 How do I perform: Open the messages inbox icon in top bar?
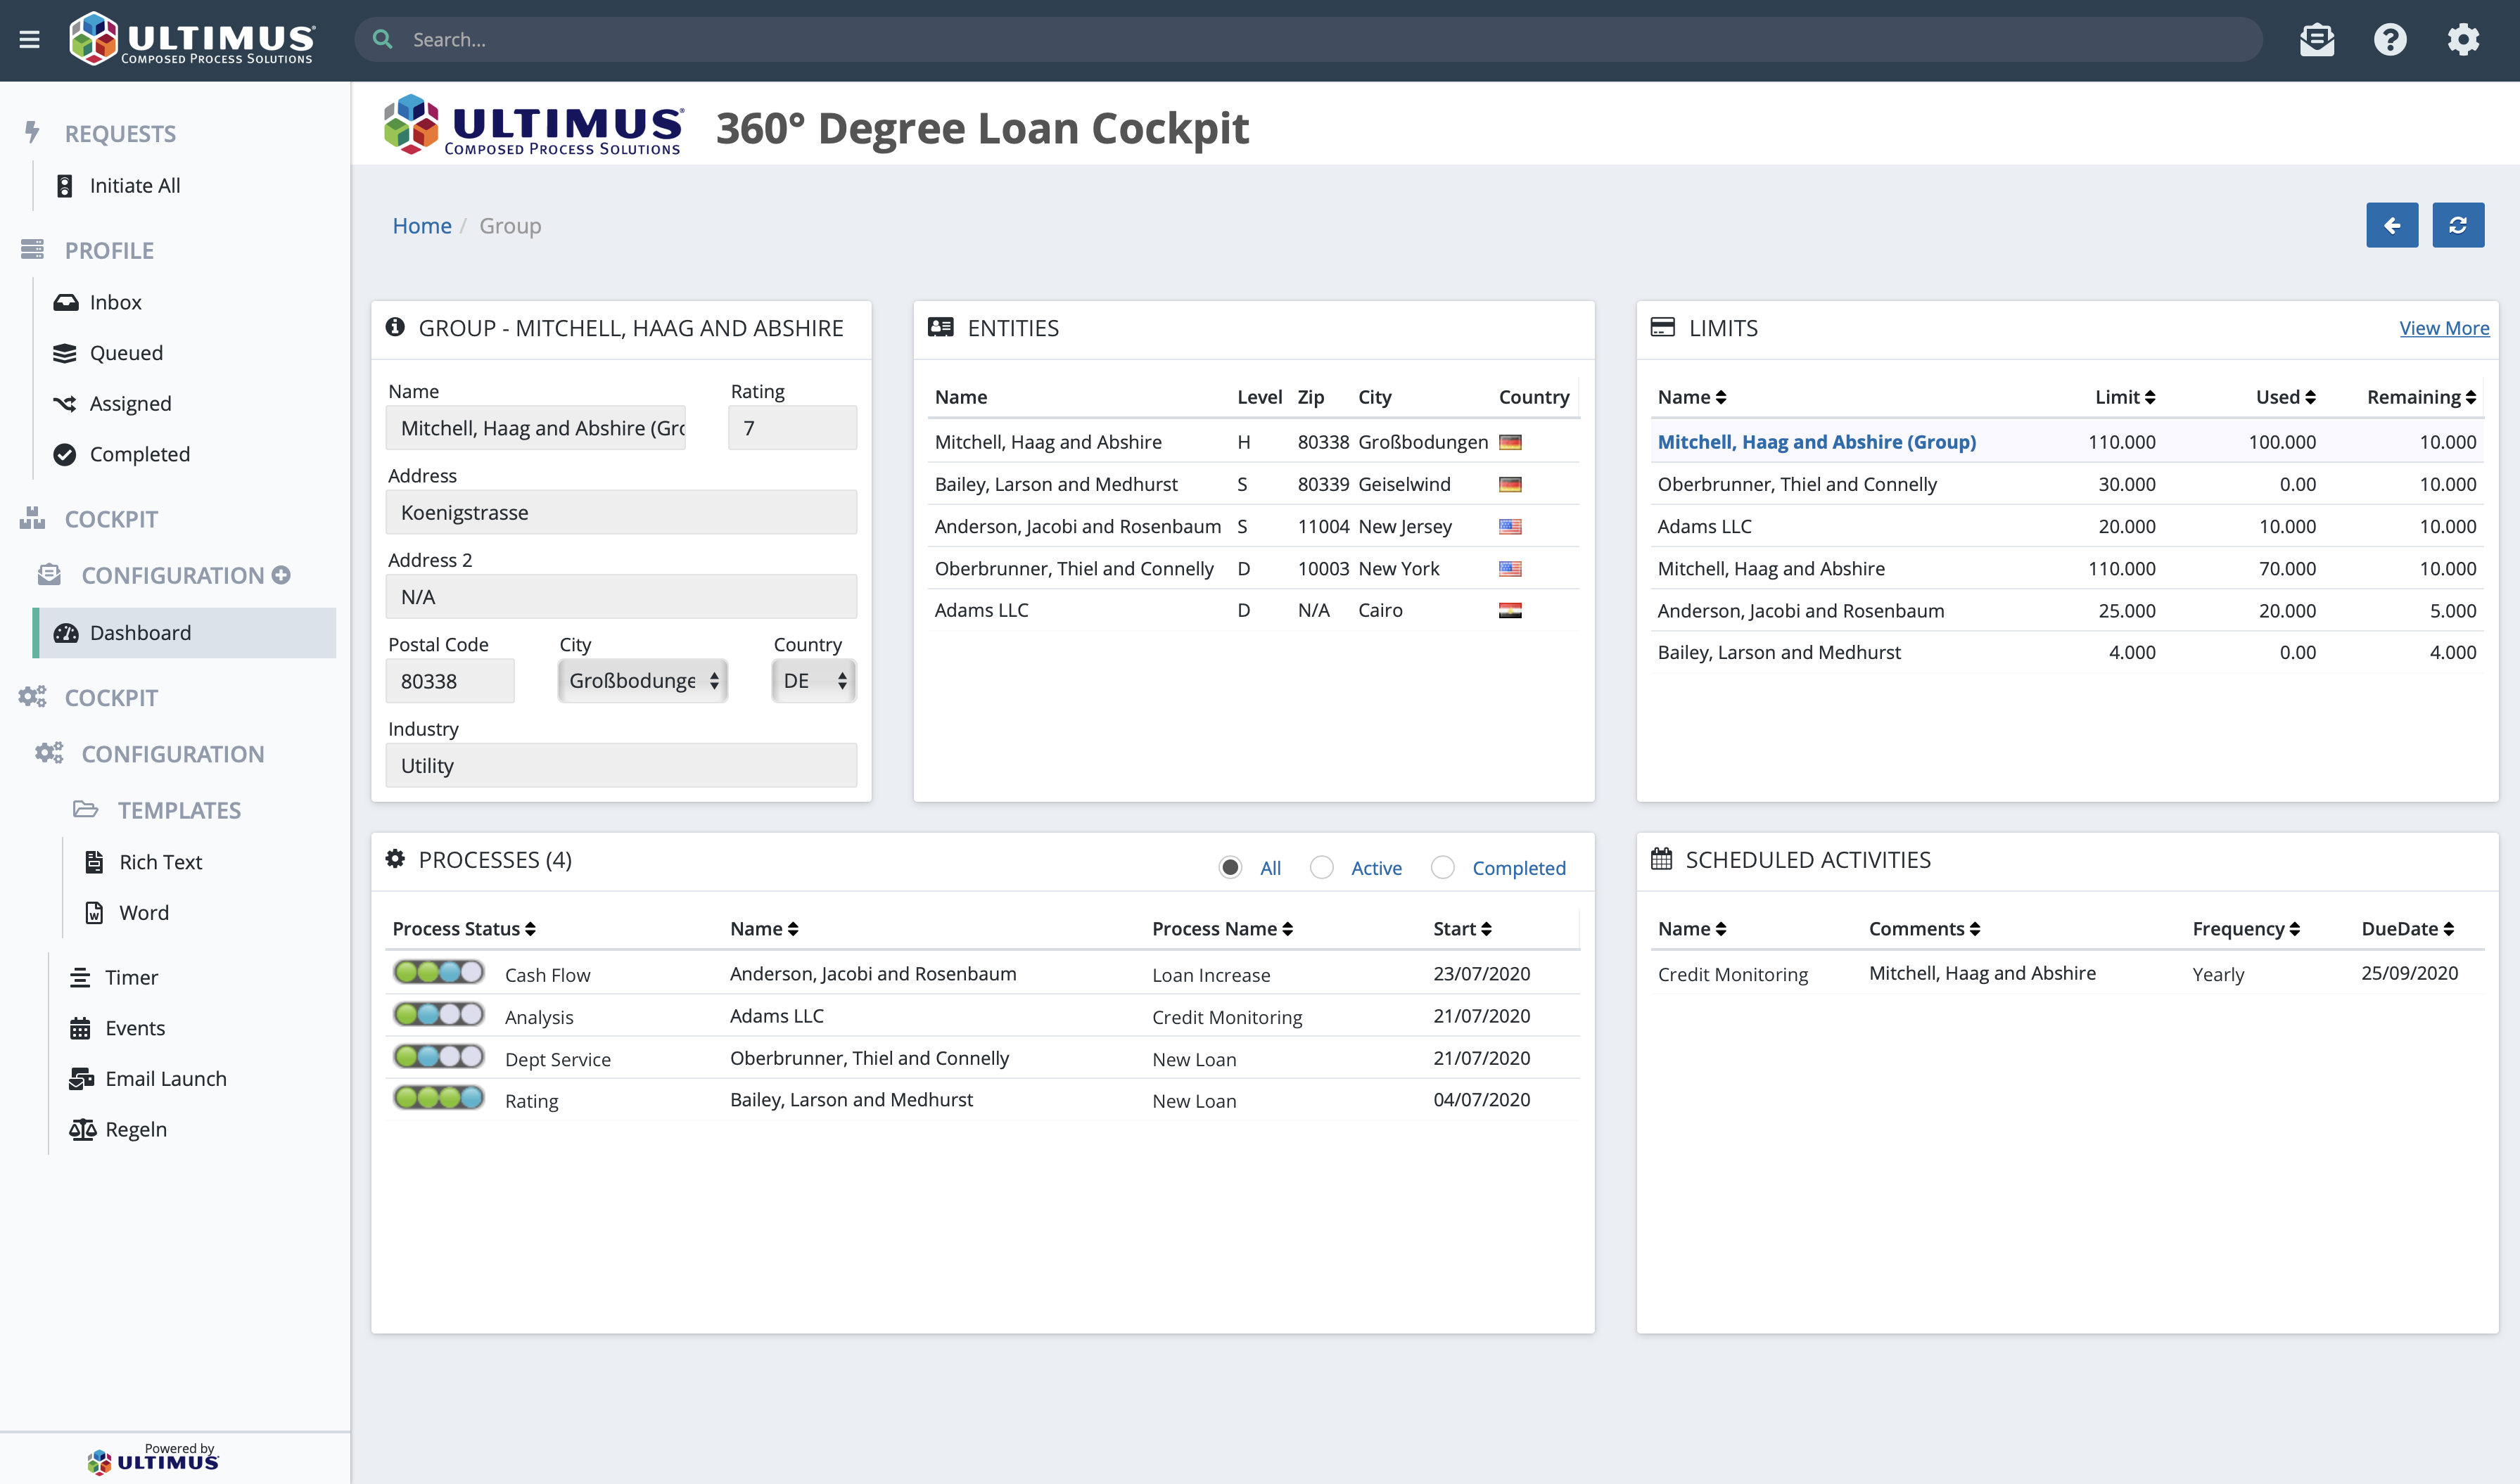tap(2317, 39)
